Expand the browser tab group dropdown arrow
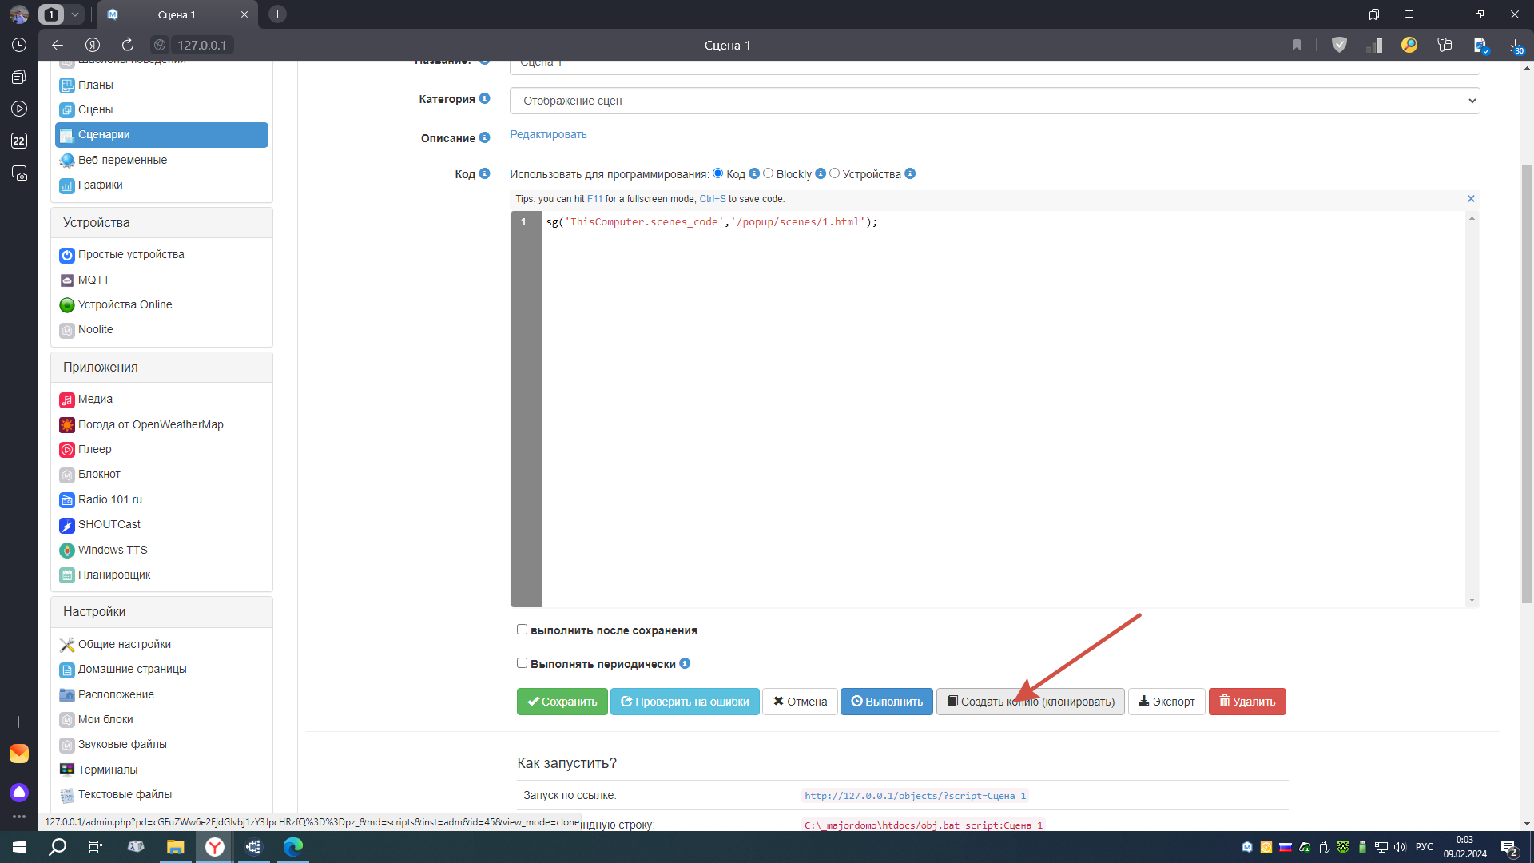This screenshot has height=863, width=1534. point(74,14)
